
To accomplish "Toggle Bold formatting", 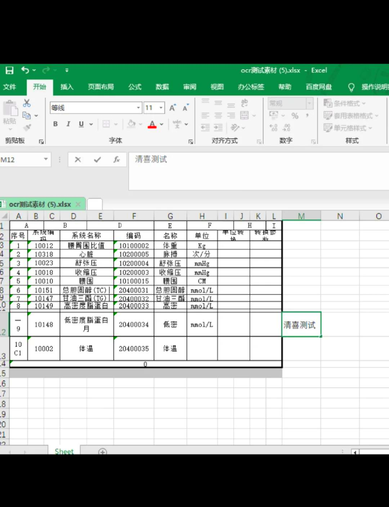I will click(55, 124).
